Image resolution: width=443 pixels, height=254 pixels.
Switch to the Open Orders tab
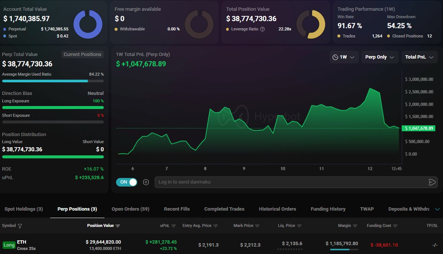pyautogui.click(x=130, y=209)
